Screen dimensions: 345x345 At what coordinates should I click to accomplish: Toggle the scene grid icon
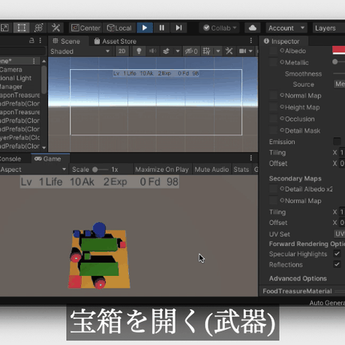tap(206, 52)
